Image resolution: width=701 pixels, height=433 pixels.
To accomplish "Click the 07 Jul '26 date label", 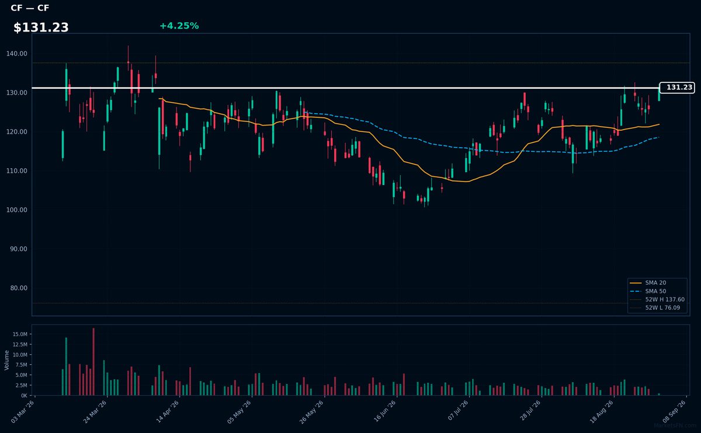I will [457, 411].
